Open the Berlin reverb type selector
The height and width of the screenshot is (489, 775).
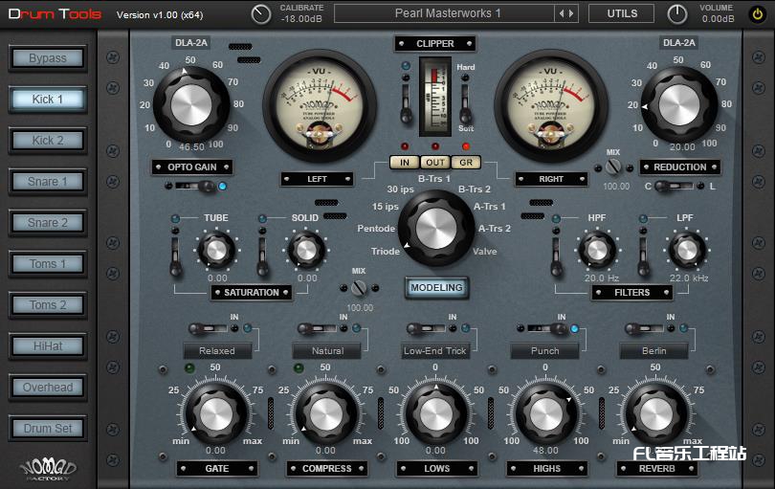point(654,351)
